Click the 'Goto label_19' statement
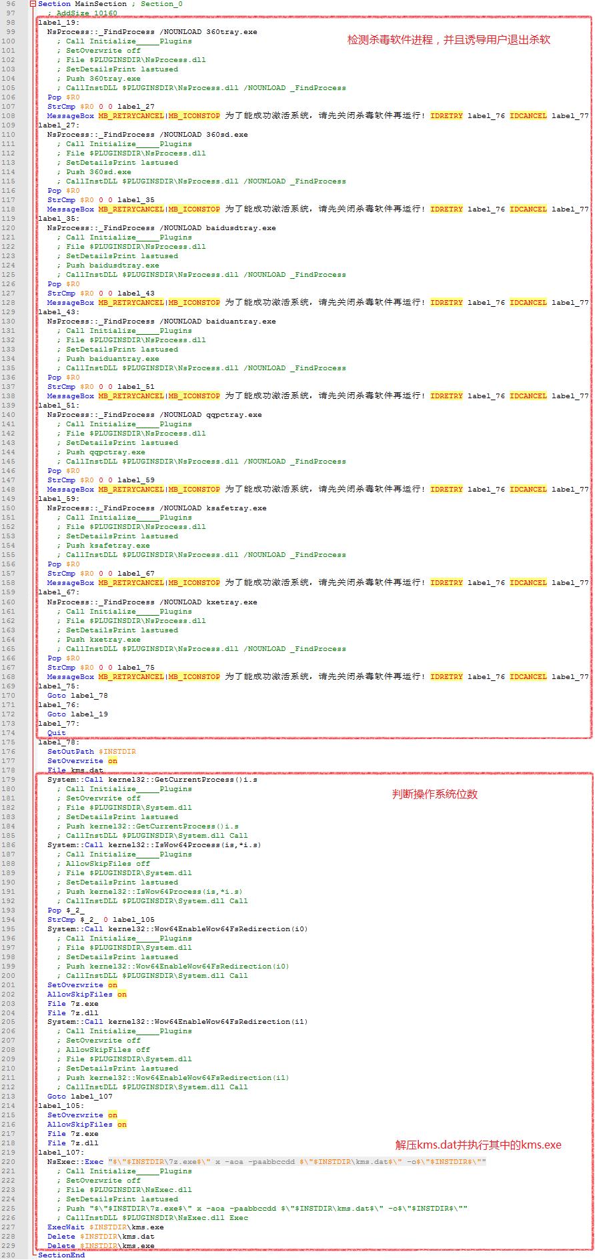The image size is (595, 1260). [x=77, y=714]
